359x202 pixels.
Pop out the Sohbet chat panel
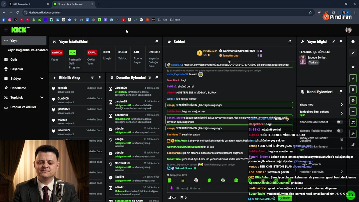coord(290,42)
